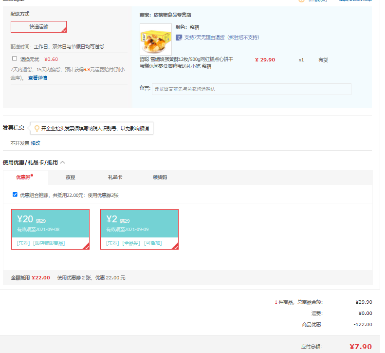This screenshot has height=353, width=385.
Task: Enable the 退换无忧 checkbox
Action: coord(15,59)
